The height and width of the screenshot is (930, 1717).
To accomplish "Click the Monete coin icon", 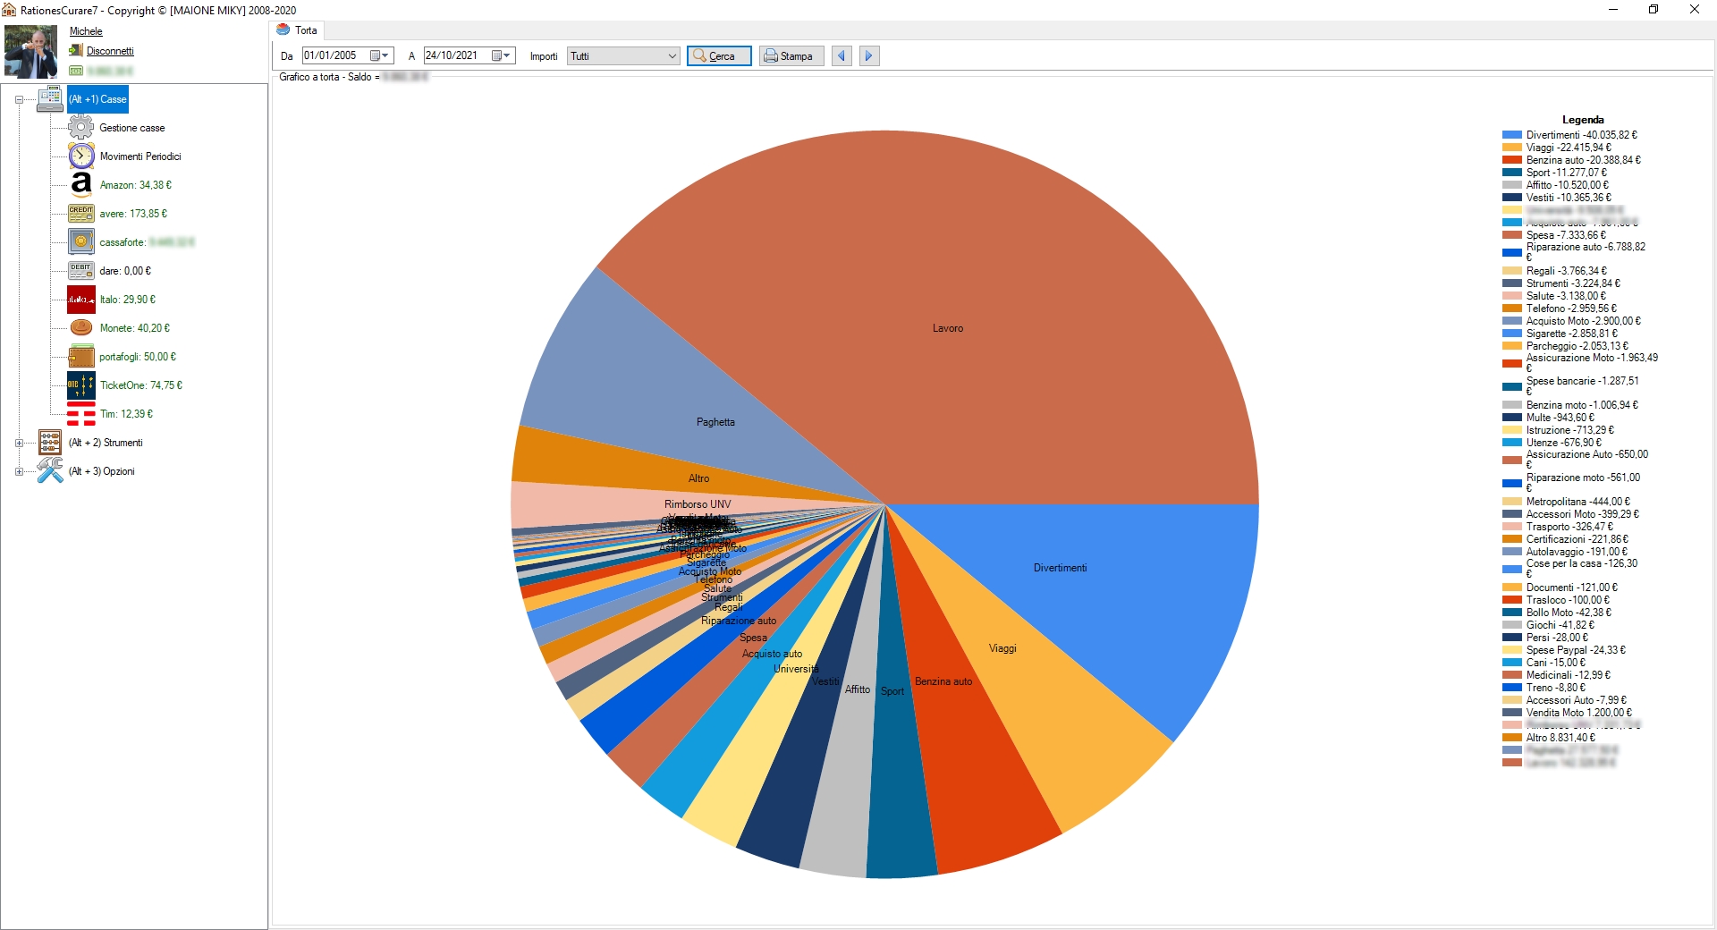I will point(80,327).
